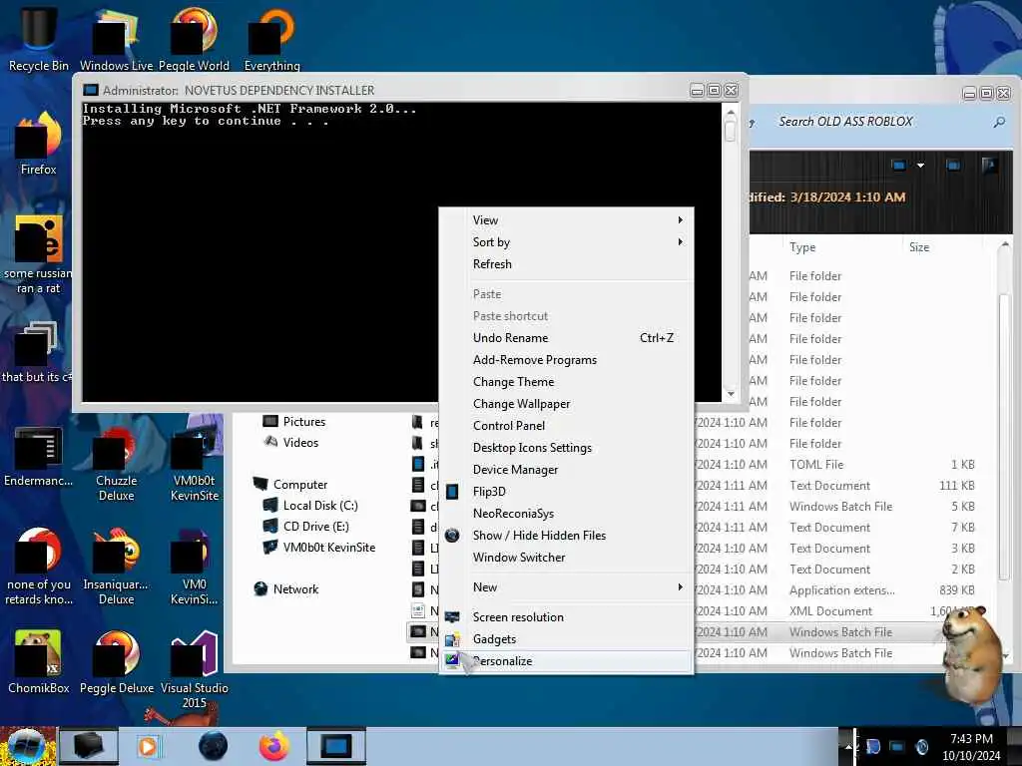
Task: Choose Change Wallpaper menu entry
Action: 566,404
